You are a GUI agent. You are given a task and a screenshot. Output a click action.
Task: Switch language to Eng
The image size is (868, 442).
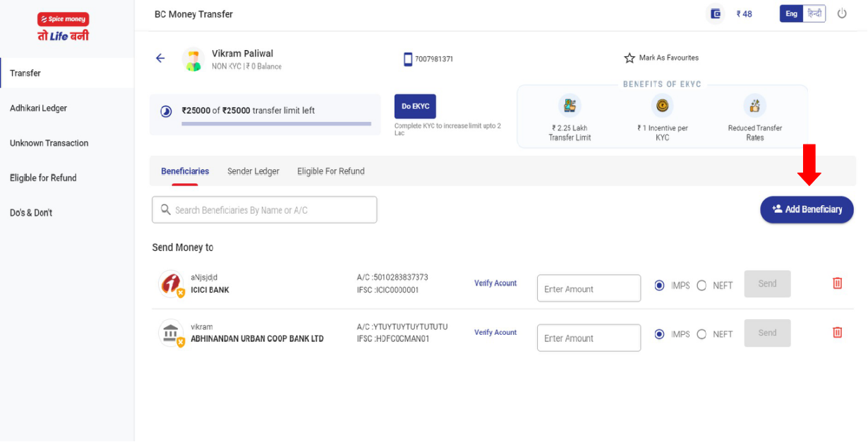(x=791, y=13)
